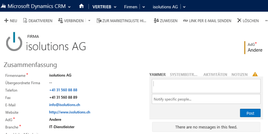268x134 pixels.
Task: Select the Yammer tab
Action: 158,75
